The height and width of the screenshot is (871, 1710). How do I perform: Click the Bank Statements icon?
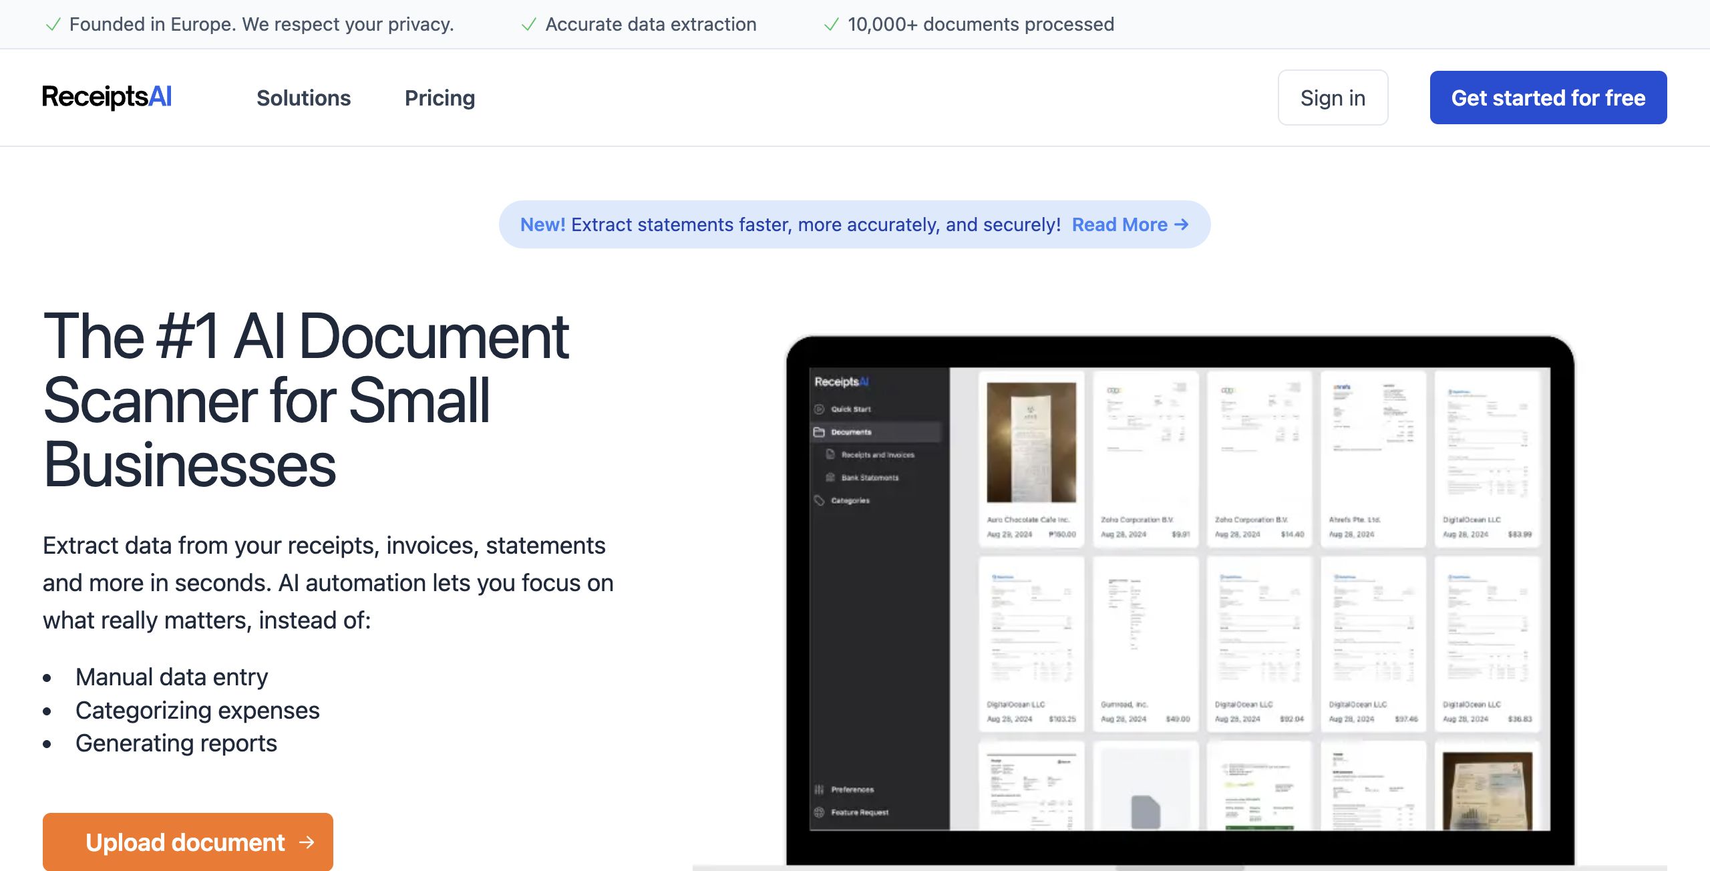point(830,478)
